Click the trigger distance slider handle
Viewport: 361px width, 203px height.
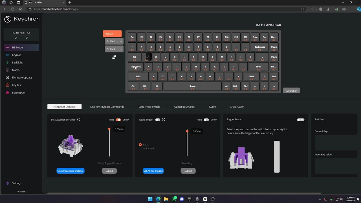(109, 129)
